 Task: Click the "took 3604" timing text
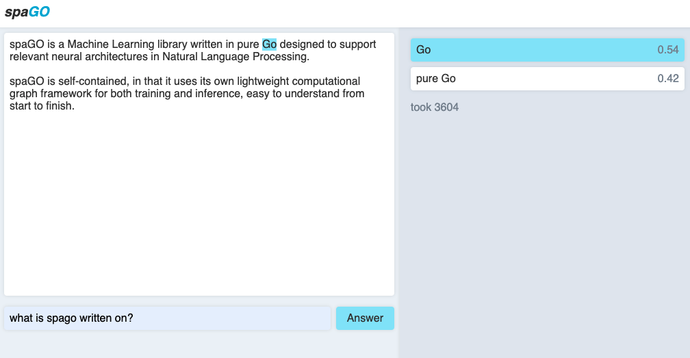(434, 107)
